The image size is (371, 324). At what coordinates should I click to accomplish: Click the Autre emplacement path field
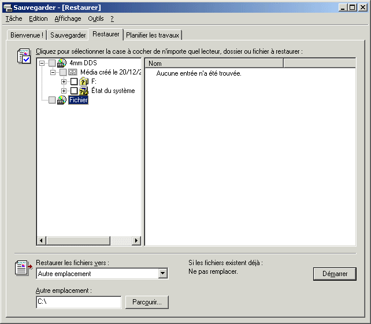pos(79,301)
